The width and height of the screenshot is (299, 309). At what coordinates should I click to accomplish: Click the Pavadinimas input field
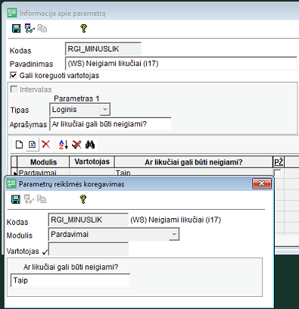181,64
